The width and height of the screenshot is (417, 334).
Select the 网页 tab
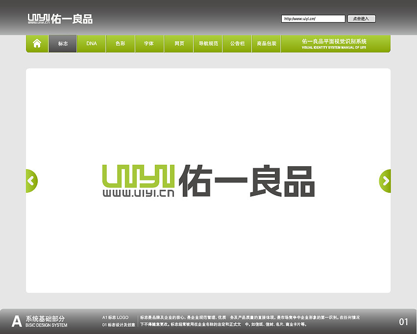179,44
